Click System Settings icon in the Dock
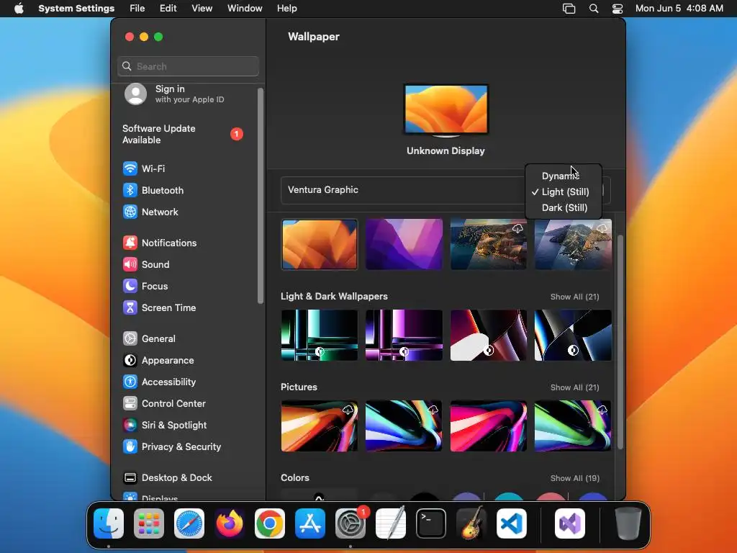Image resolution: width=737 pixels, height=553 pixels. 351,523
